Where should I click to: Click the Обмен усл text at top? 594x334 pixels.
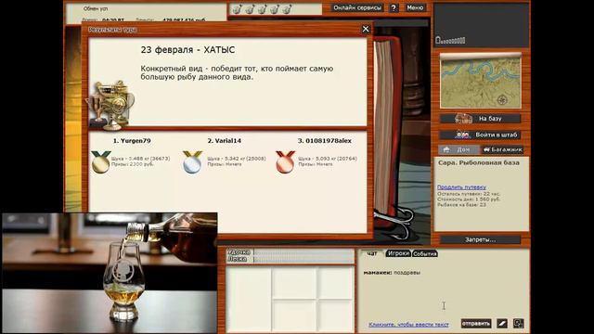click(96, 8)
